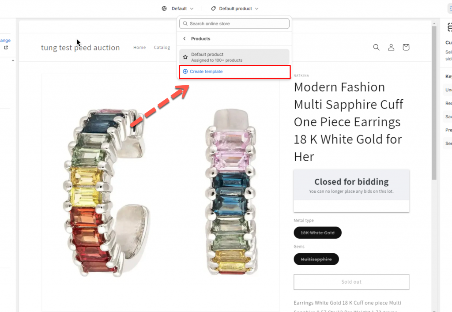This screenshot has height=312, width=452.
Task: Open the Home menu link
Action: (x=139, y=48)
